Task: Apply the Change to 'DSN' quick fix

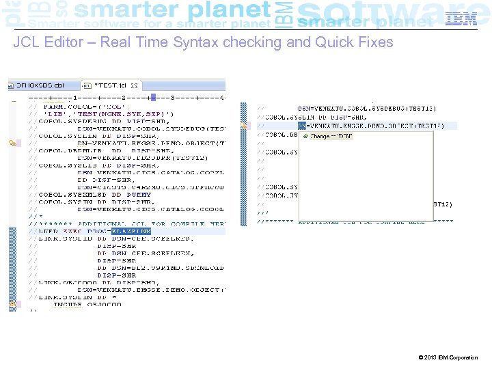Action: click(331, 136)
